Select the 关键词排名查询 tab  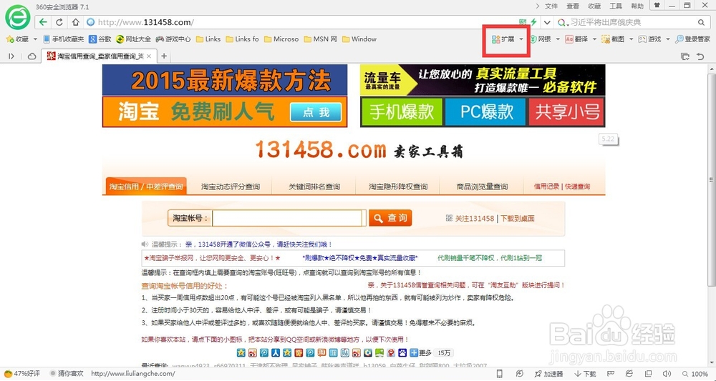(314, 187)
